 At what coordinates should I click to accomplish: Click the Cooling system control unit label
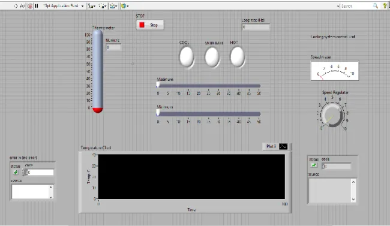click(333, 37)
